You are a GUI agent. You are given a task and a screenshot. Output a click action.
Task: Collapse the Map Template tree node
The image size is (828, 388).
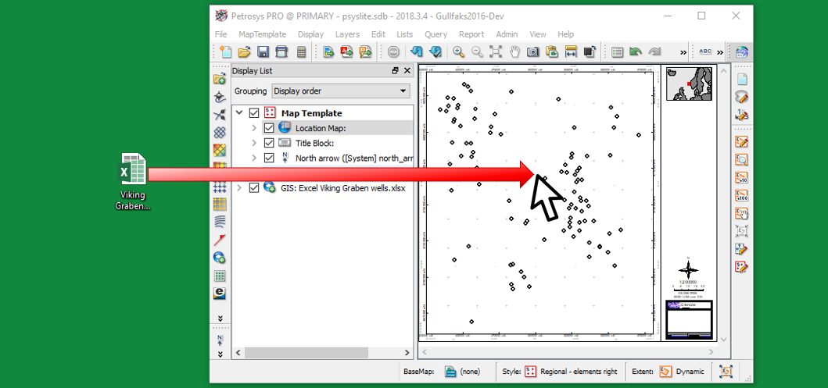239,113
